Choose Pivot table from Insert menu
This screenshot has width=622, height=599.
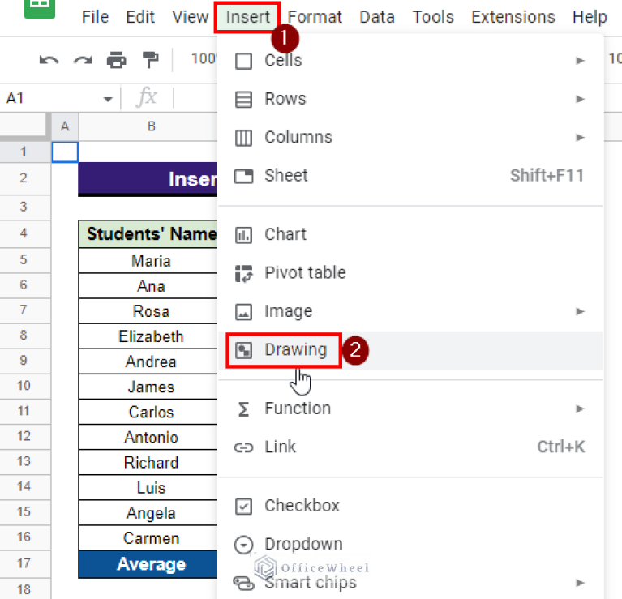click(x=304, y=272)
